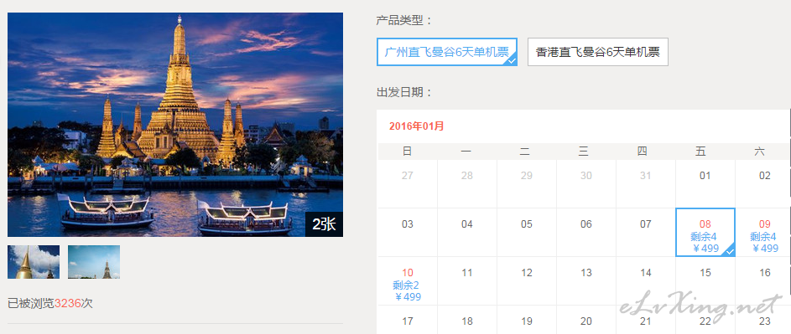This screenshot has height=334, width=791.
Task: Click the 三 weekday column header
Action: point(584,152)
